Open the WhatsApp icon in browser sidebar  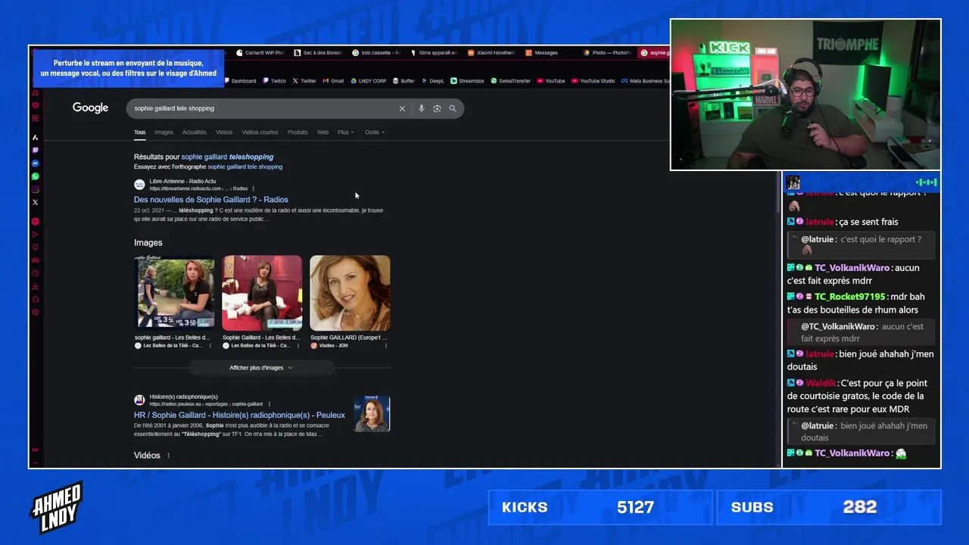coord(35,176)
